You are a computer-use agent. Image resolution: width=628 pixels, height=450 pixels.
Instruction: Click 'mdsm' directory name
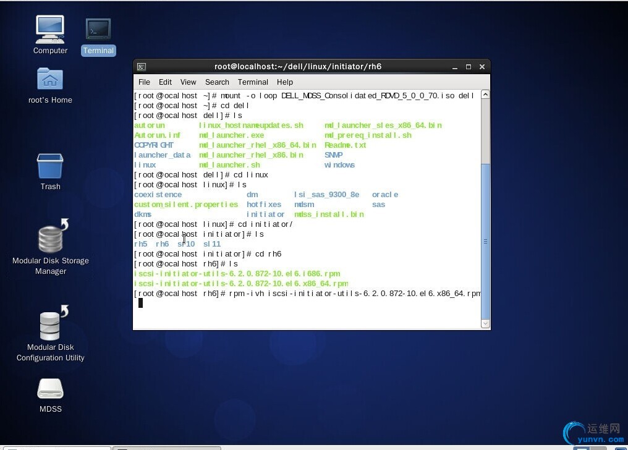(304, 205)
